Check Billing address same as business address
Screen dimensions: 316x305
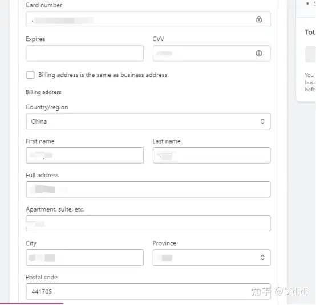point(30,75)
